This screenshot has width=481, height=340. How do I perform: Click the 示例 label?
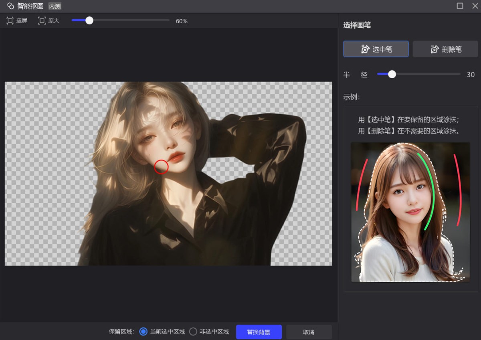(x=352, y=97)
